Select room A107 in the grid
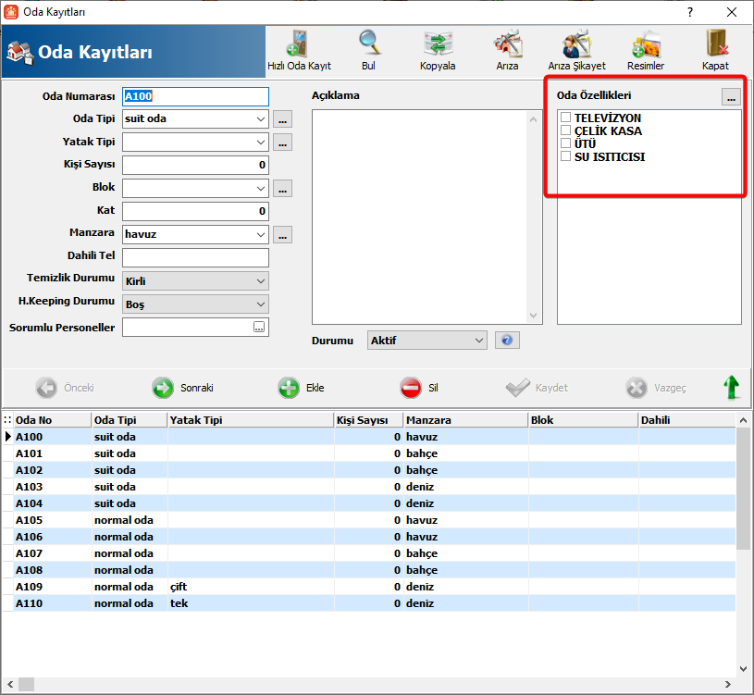This screenshot has height=695, width=754. [x=369, y=553]
